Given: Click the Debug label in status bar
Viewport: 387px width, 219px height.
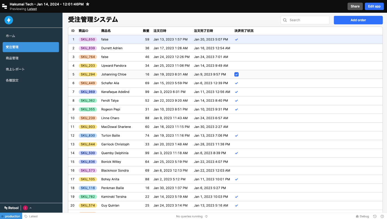Looking at the screenshot, I should (x=364, y=216).
